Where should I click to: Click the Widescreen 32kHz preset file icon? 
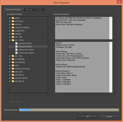click(x=17, y=50)
